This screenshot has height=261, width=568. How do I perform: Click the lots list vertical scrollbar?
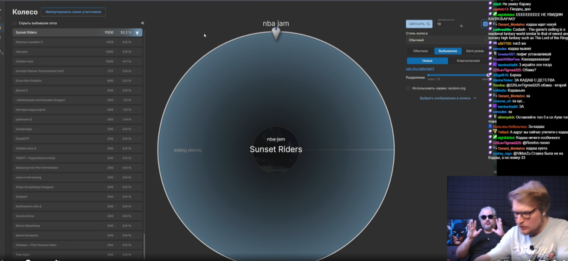[x=144, y=247]
